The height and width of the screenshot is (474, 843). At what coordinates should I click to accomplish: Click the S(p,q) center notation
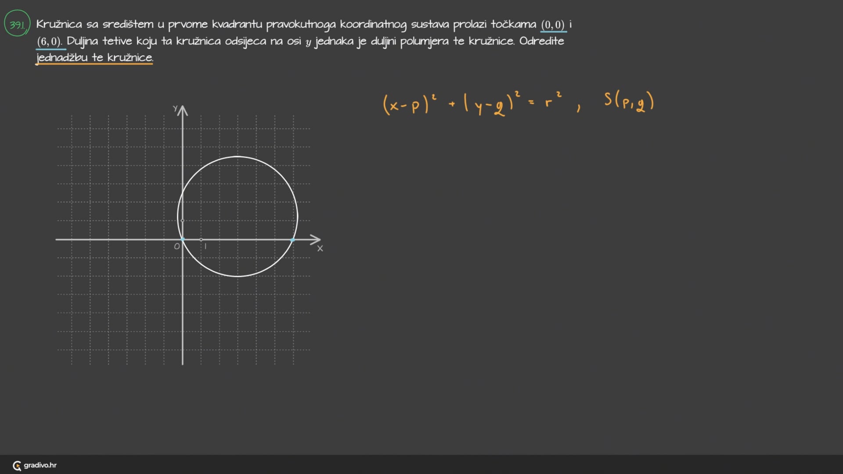coord(629,101)
